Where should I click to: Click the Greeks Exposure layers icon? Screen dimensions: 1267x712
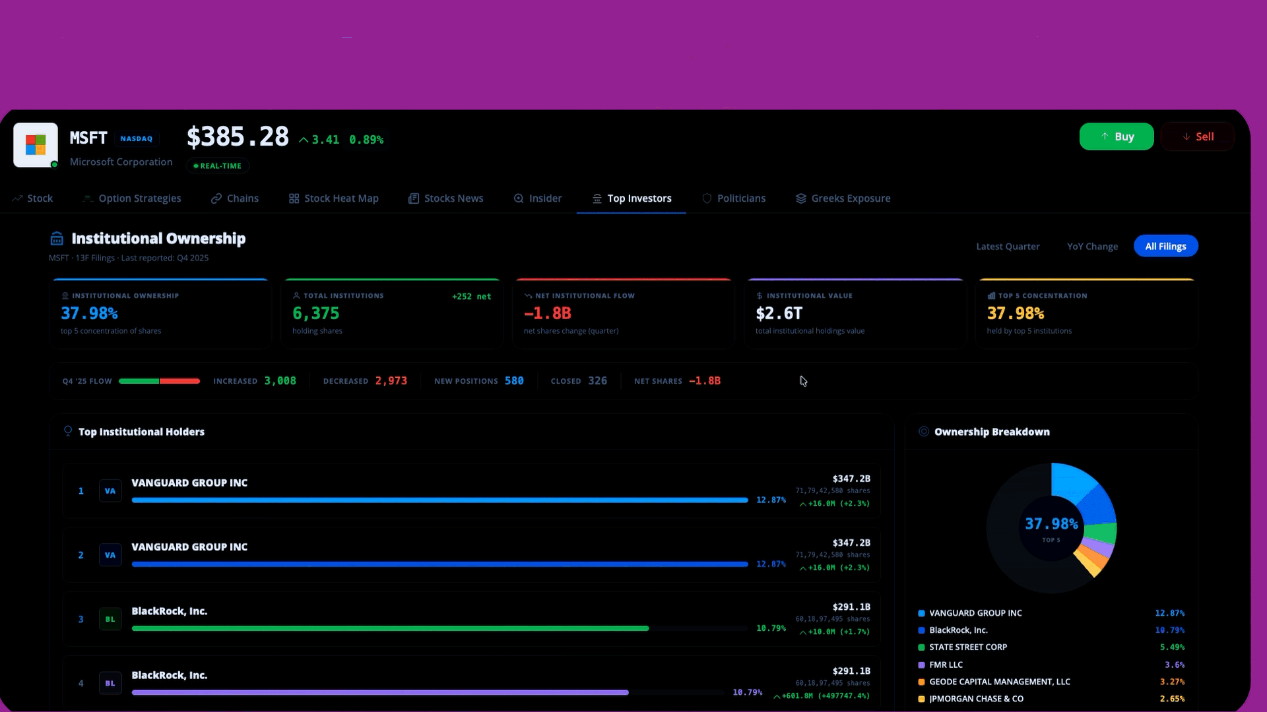tap(800, 198)
